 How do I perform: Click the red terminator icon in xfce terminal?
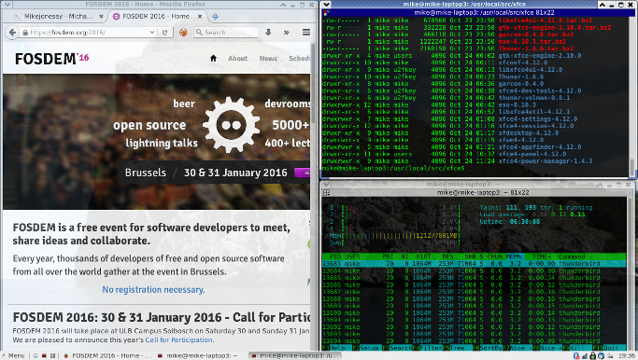(x=325, y=13)
